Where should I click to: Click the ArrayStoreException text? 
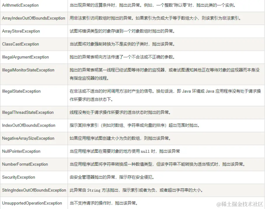pyautogui.click(x=21, y=31)
